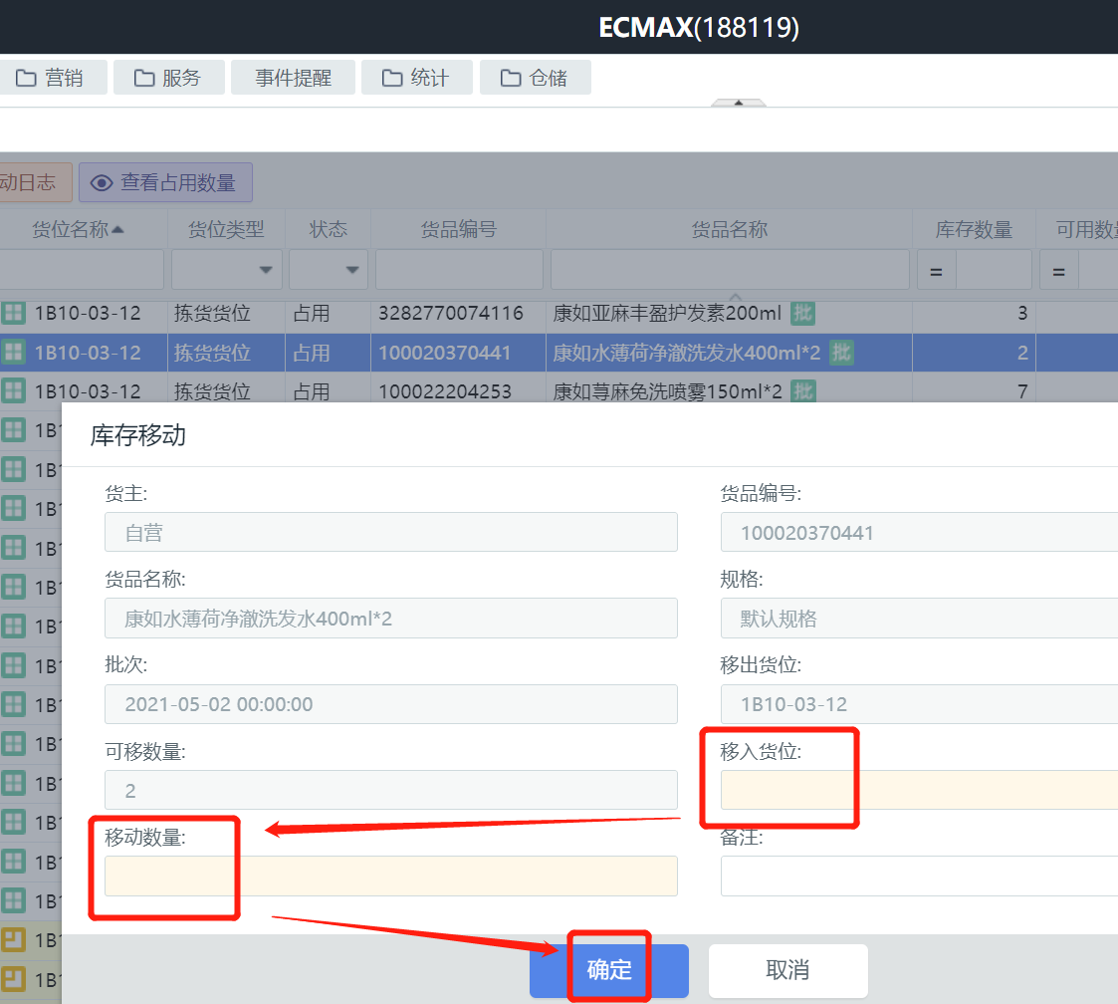Click 货品名称 field in dialog

coord(390,618)
